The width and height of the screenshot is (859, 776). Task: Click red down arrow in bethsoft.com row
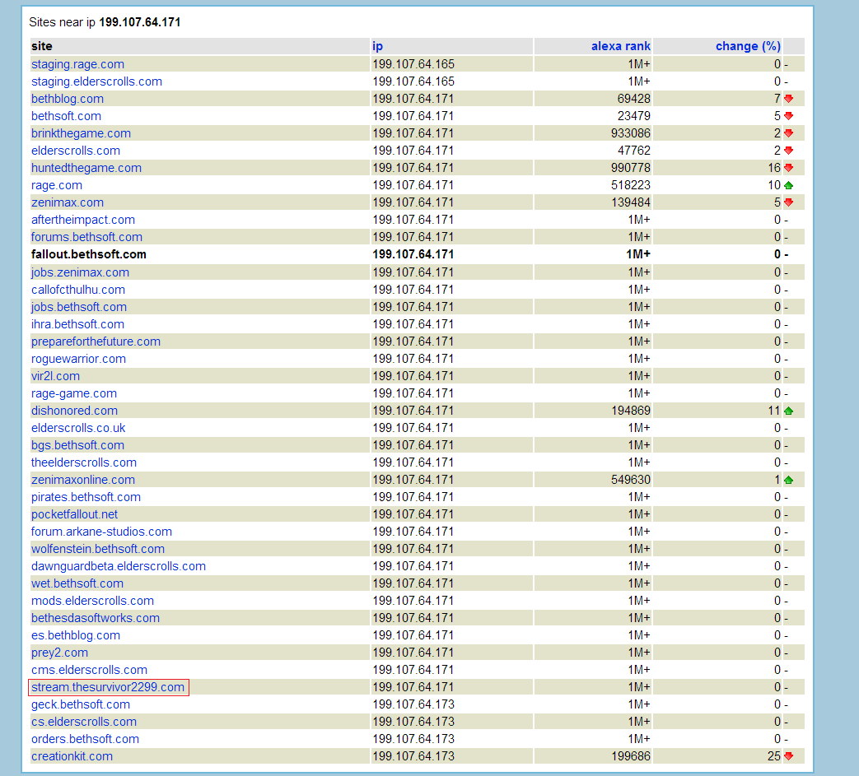(x=789, y=116)
